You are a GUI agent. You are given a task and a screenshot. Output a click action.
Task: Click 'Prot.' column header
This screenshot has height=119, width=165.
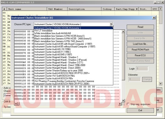tap(145, 9)
